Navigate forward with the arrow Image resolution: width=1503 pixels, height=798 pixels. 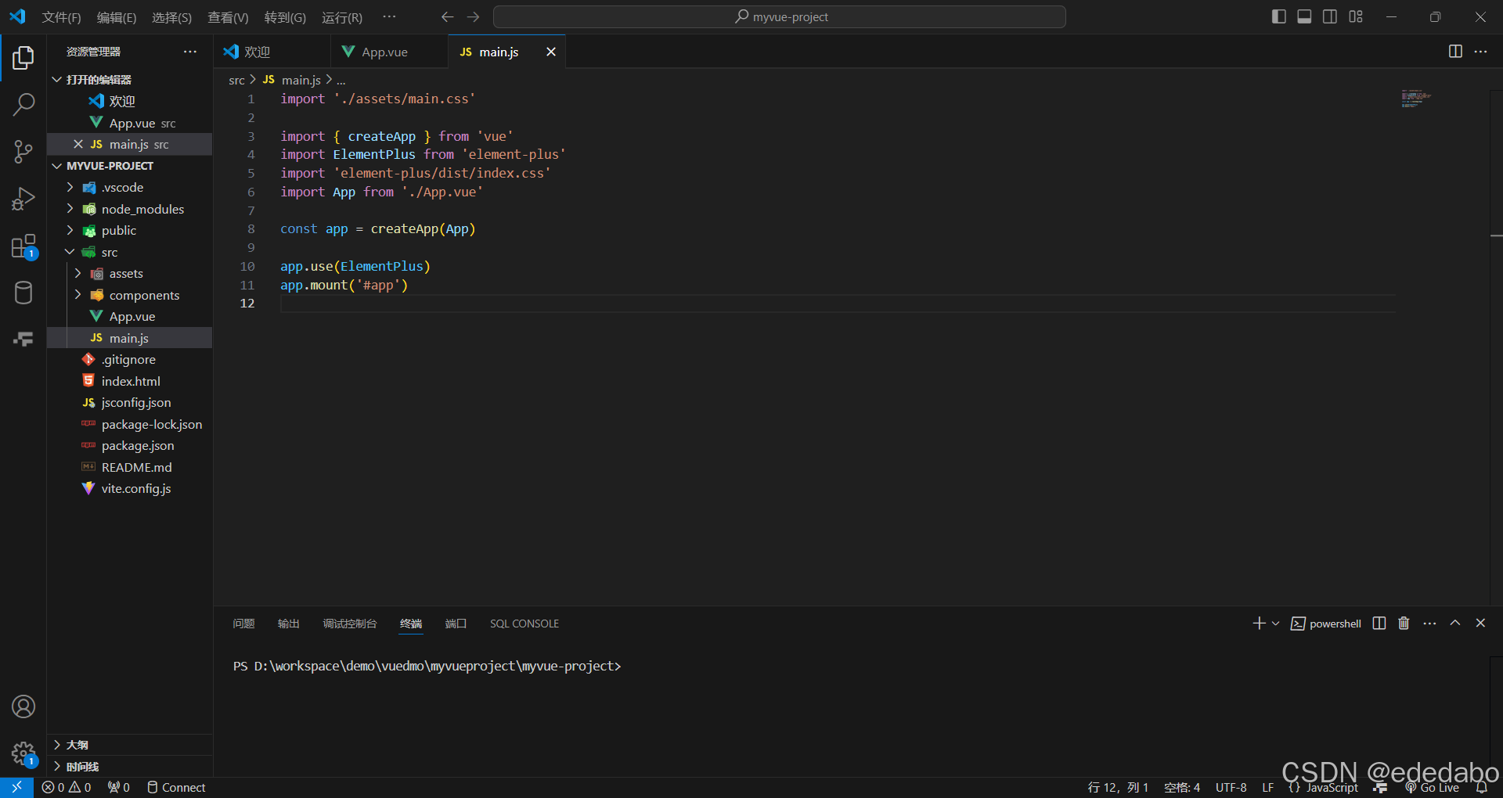click(473, 17)
